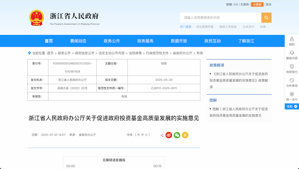Image resolution: width=299 pixels, height=169 pixels.
Task: Click the Zhejiang government national emblem logo
Action: click(36, 18)
